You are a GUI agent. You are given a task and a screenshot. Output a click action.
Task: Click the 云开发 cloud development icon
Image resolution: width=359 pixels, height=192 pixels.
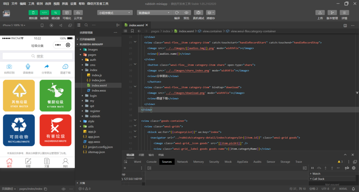78,13
